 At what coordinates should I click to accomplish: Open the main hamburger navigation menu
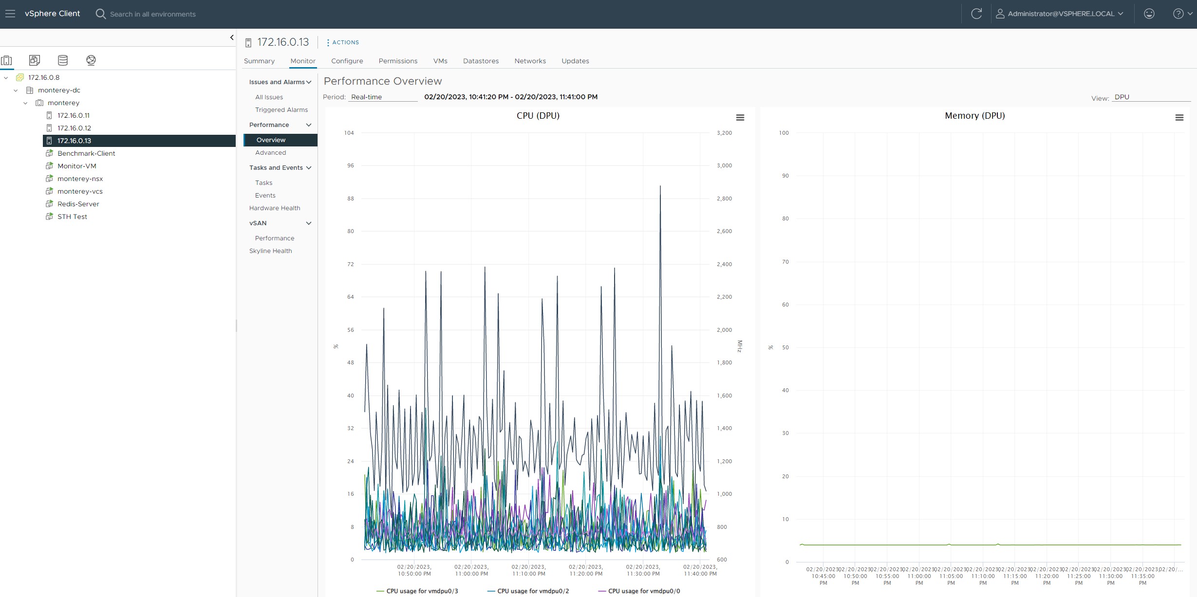pyautogui.click(x=10, y=14)
